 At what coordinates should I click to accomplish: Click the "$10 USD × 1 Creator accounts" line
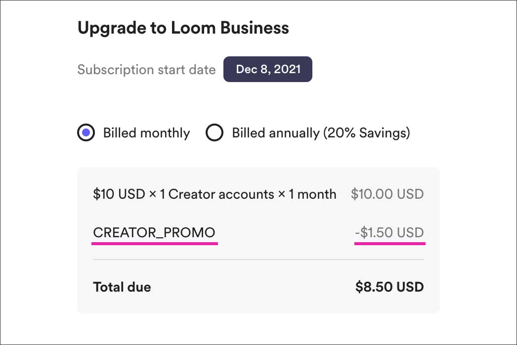coord(184,194)
